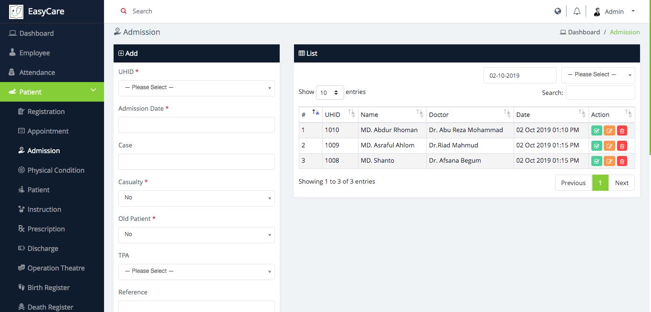Viewport: 651px width, 312px height.
Task: Focus the Admission Date field
Action: [197, 125]
